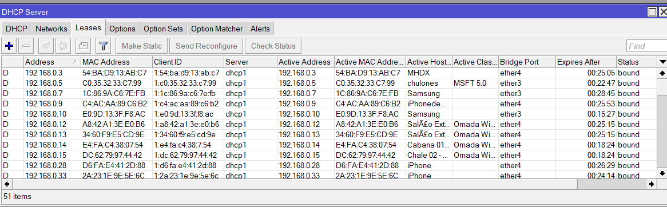667x207 pixels.
Task: Click the horizontal scrollbar left arrow
Action: tap(6, 184)
